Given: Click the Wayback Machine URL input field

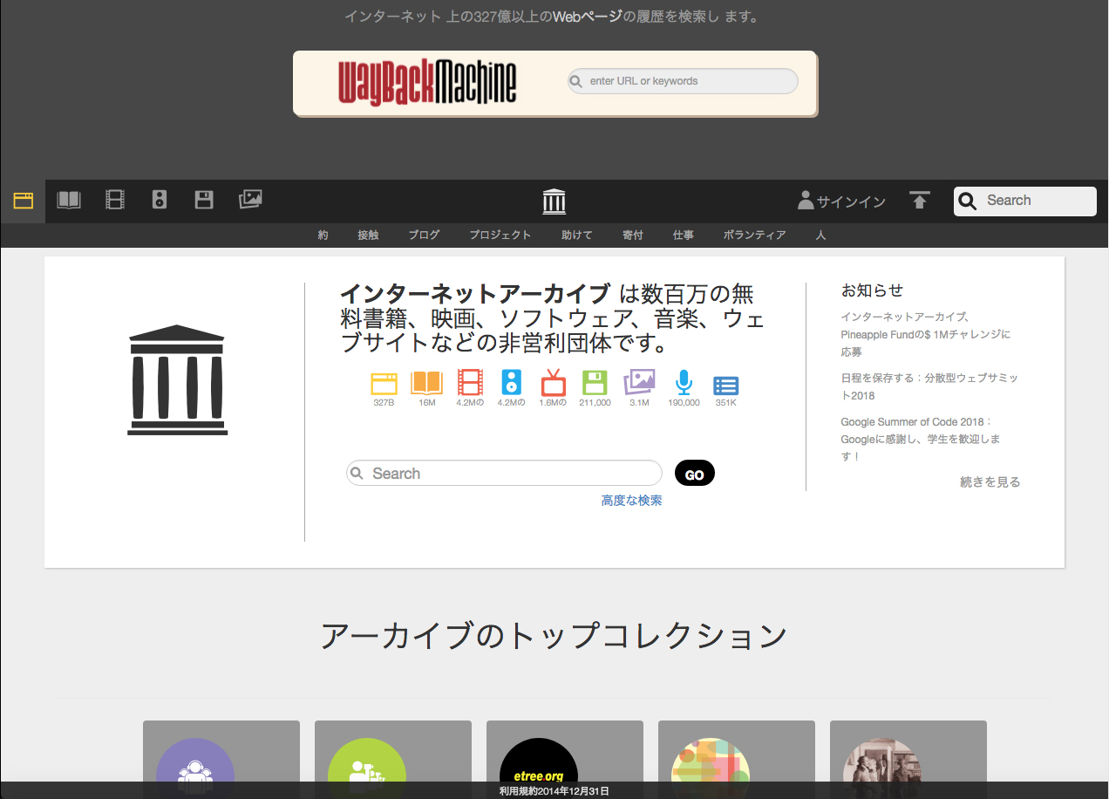Looking at the screenshot, I should tap(683, 81).
